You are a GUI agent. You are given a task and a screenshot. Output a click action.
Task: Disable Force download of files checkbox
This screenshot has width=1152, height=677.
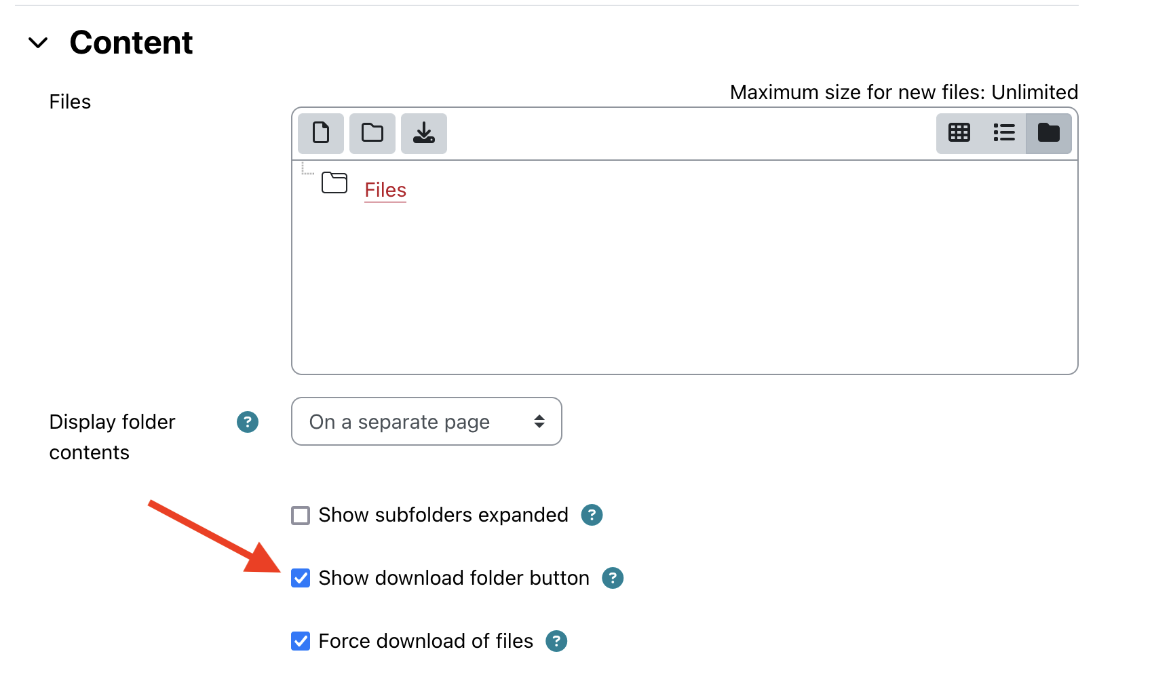point(301,641)
